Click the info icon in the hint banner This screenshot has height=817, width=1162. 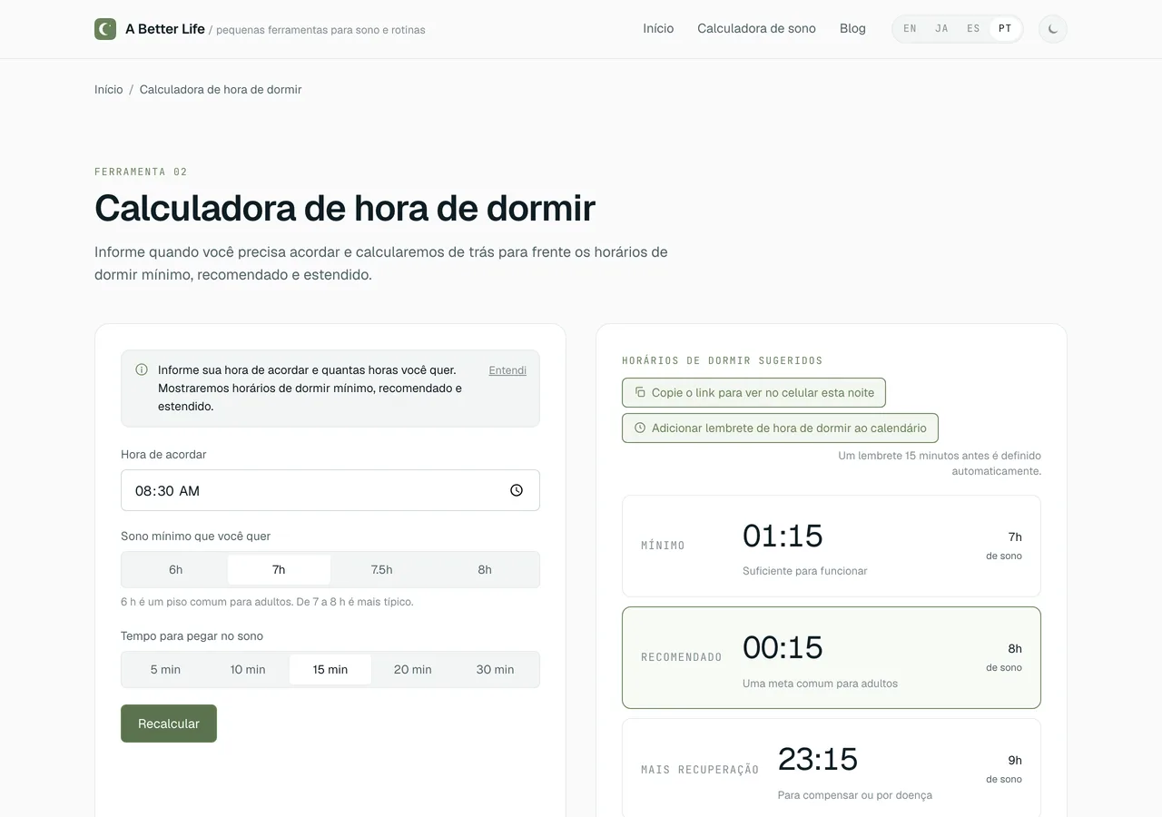click(x=142, y=369)
